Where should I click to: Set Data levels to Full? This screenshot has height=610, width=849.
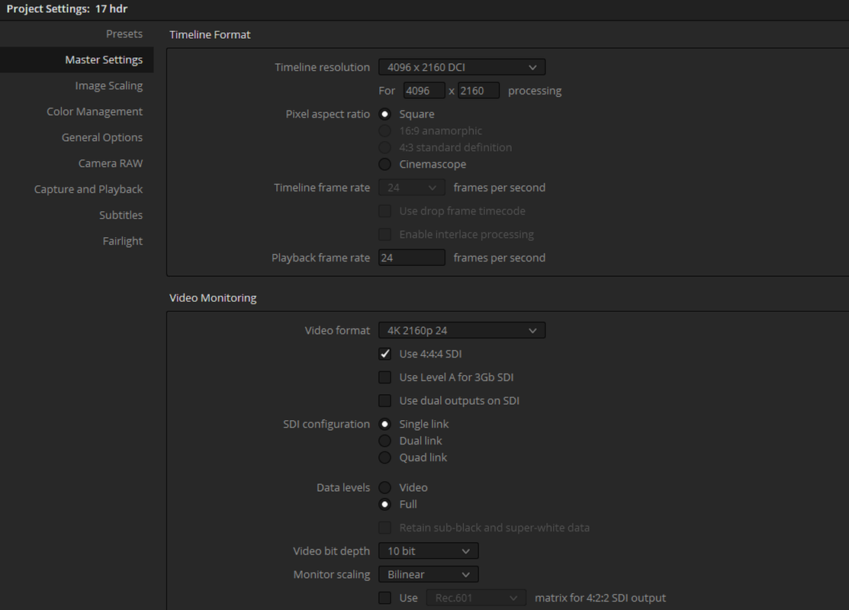(385, 505)
